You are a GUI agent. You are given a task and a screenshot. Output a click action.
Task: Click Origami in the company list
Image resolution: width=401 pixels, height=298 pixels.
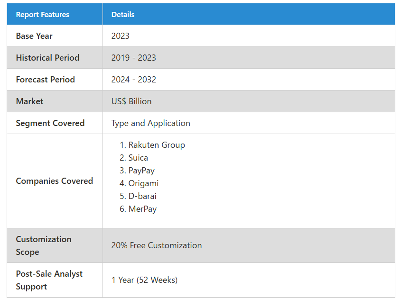[x=143, y=183]
